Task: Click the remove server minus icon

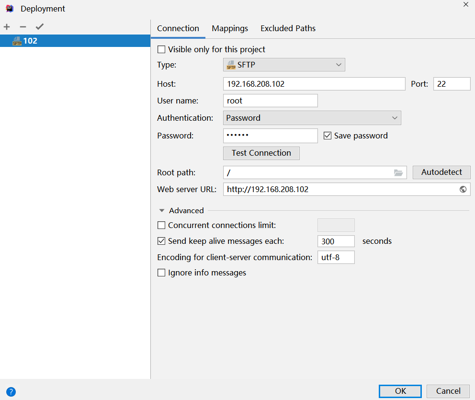Action: [x=23, y=27]
